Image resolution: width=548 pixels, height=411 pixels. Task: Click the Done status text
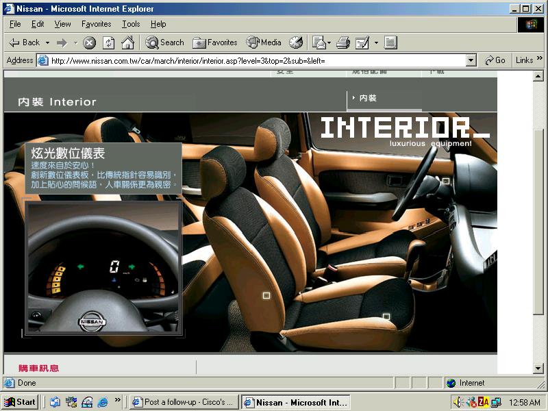click(x=27, y=383)
